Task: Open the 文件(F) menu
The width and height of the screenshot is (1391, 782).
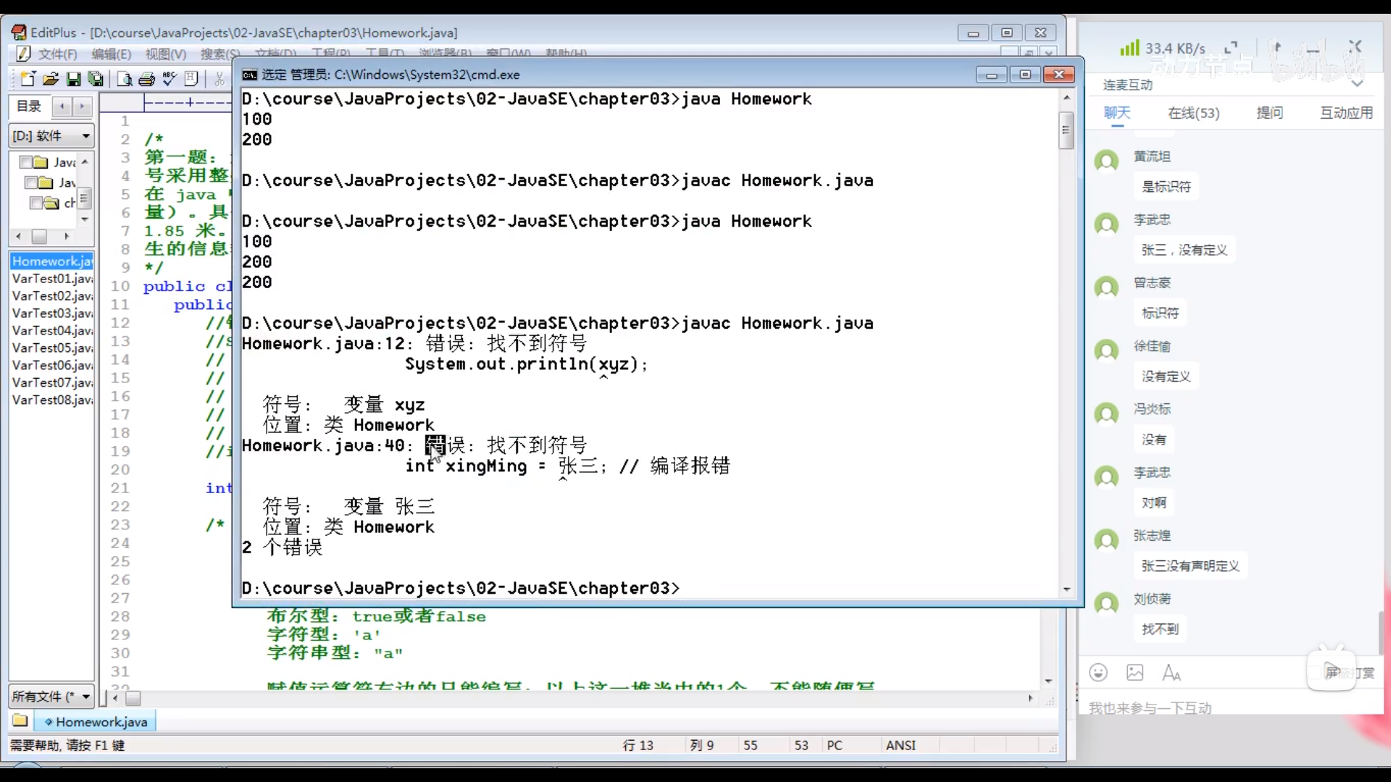Action: [x=57, y=54]
